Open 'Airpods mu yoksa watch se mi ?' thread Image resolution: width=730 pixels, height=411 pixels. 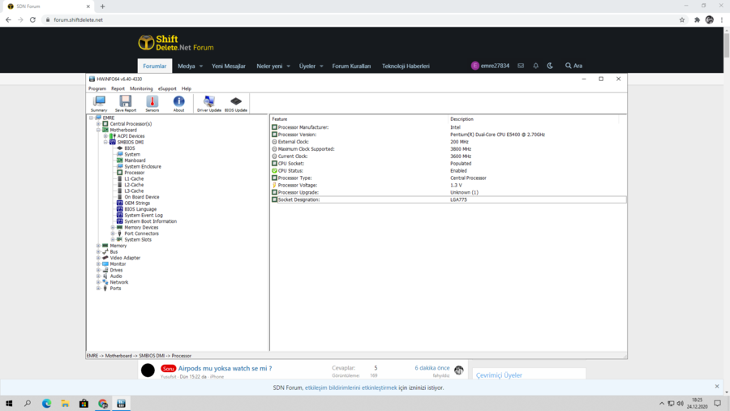click(225, 368)
